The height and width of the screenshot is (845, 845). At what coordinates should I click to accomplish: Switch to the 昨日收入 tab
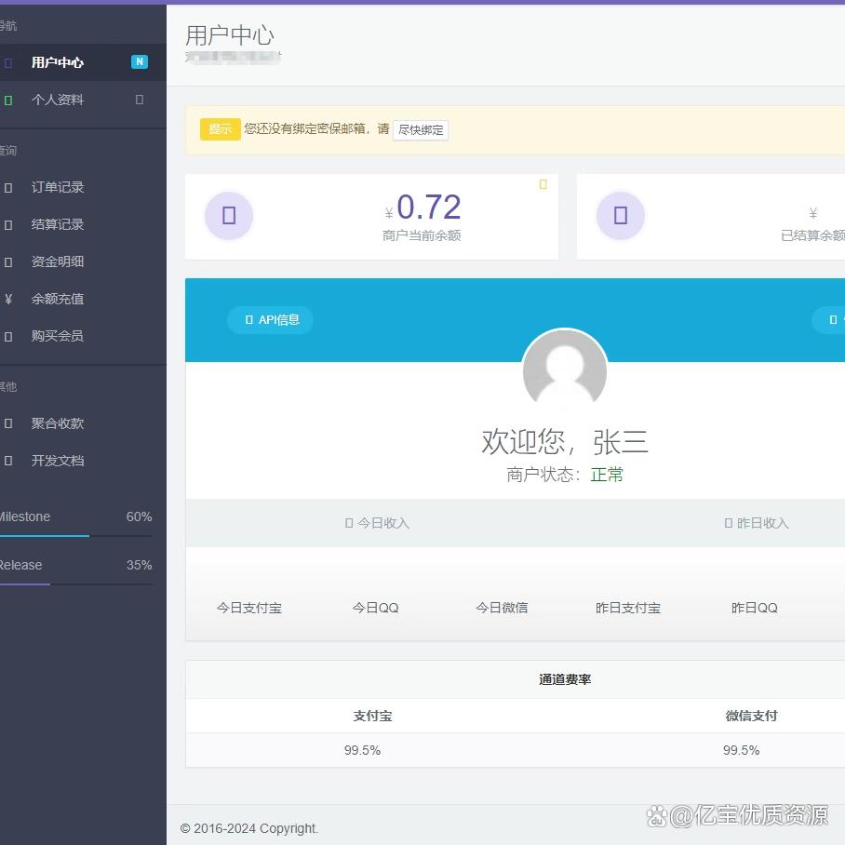pos(755,523)
